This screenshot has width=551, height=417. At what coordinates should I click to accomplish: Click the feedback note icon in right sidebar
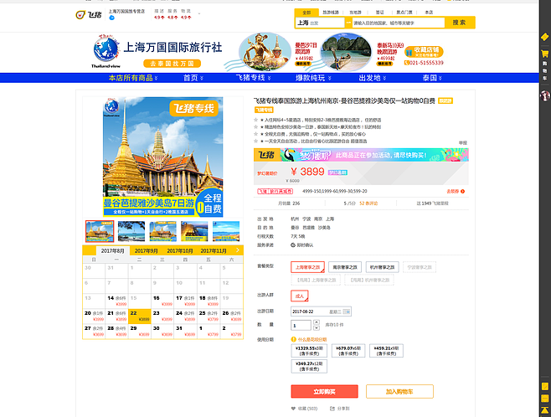[x=544, y=386]
